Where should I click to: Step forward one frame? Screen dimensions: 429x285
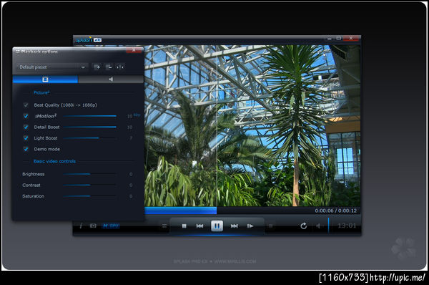[x=250, y=226]
